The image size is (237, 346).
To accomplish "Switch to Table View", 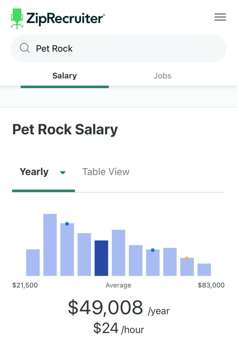I will click(x=106, y=172).
